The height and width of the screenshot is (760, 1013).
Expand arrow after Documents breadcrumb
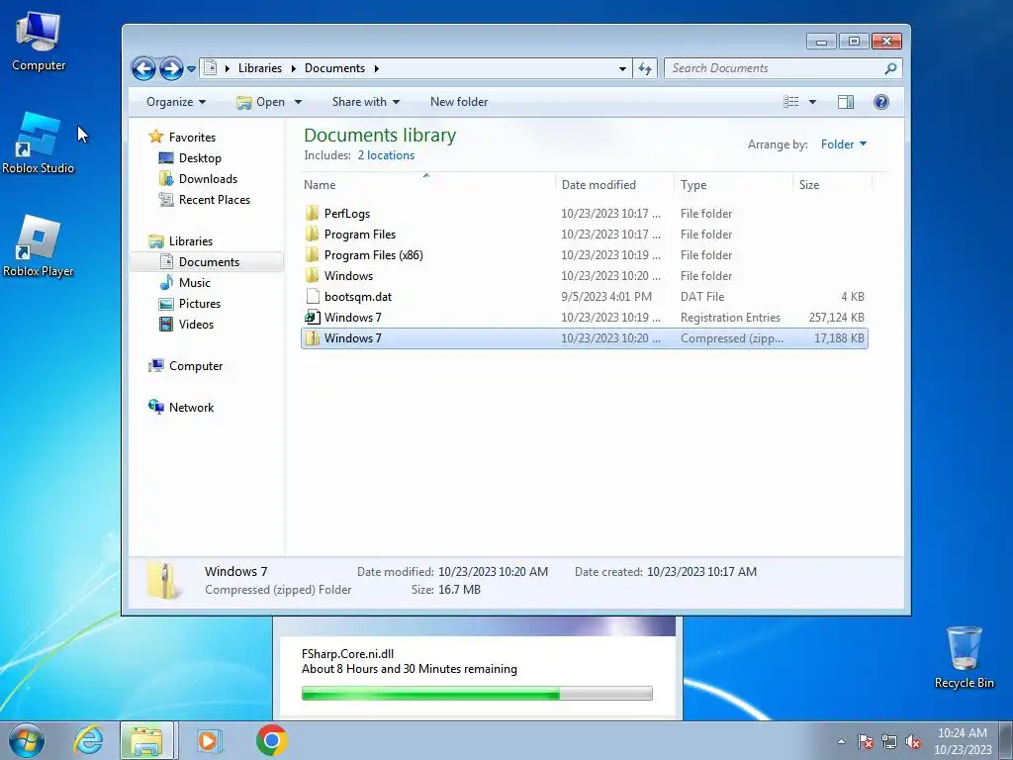tap(376, 68)
